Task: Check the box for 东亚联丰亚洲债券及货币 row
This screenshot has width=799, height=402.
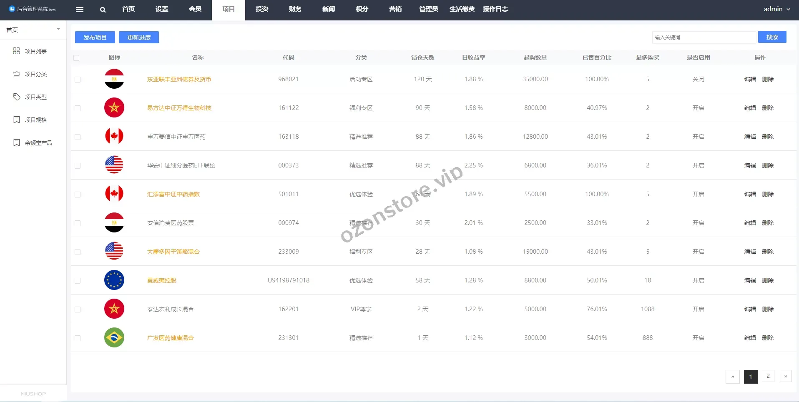Action: [78, 80]
